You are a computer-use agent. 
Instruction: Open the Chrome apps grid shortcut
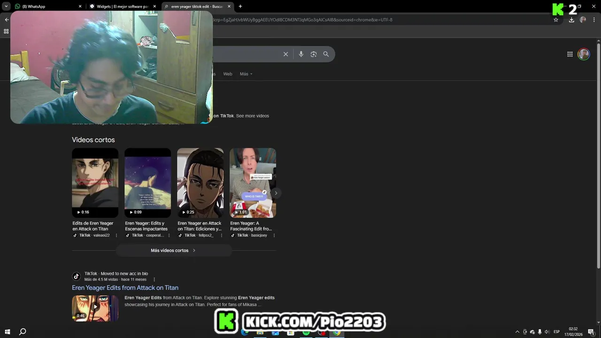click(x=6, y=31)
